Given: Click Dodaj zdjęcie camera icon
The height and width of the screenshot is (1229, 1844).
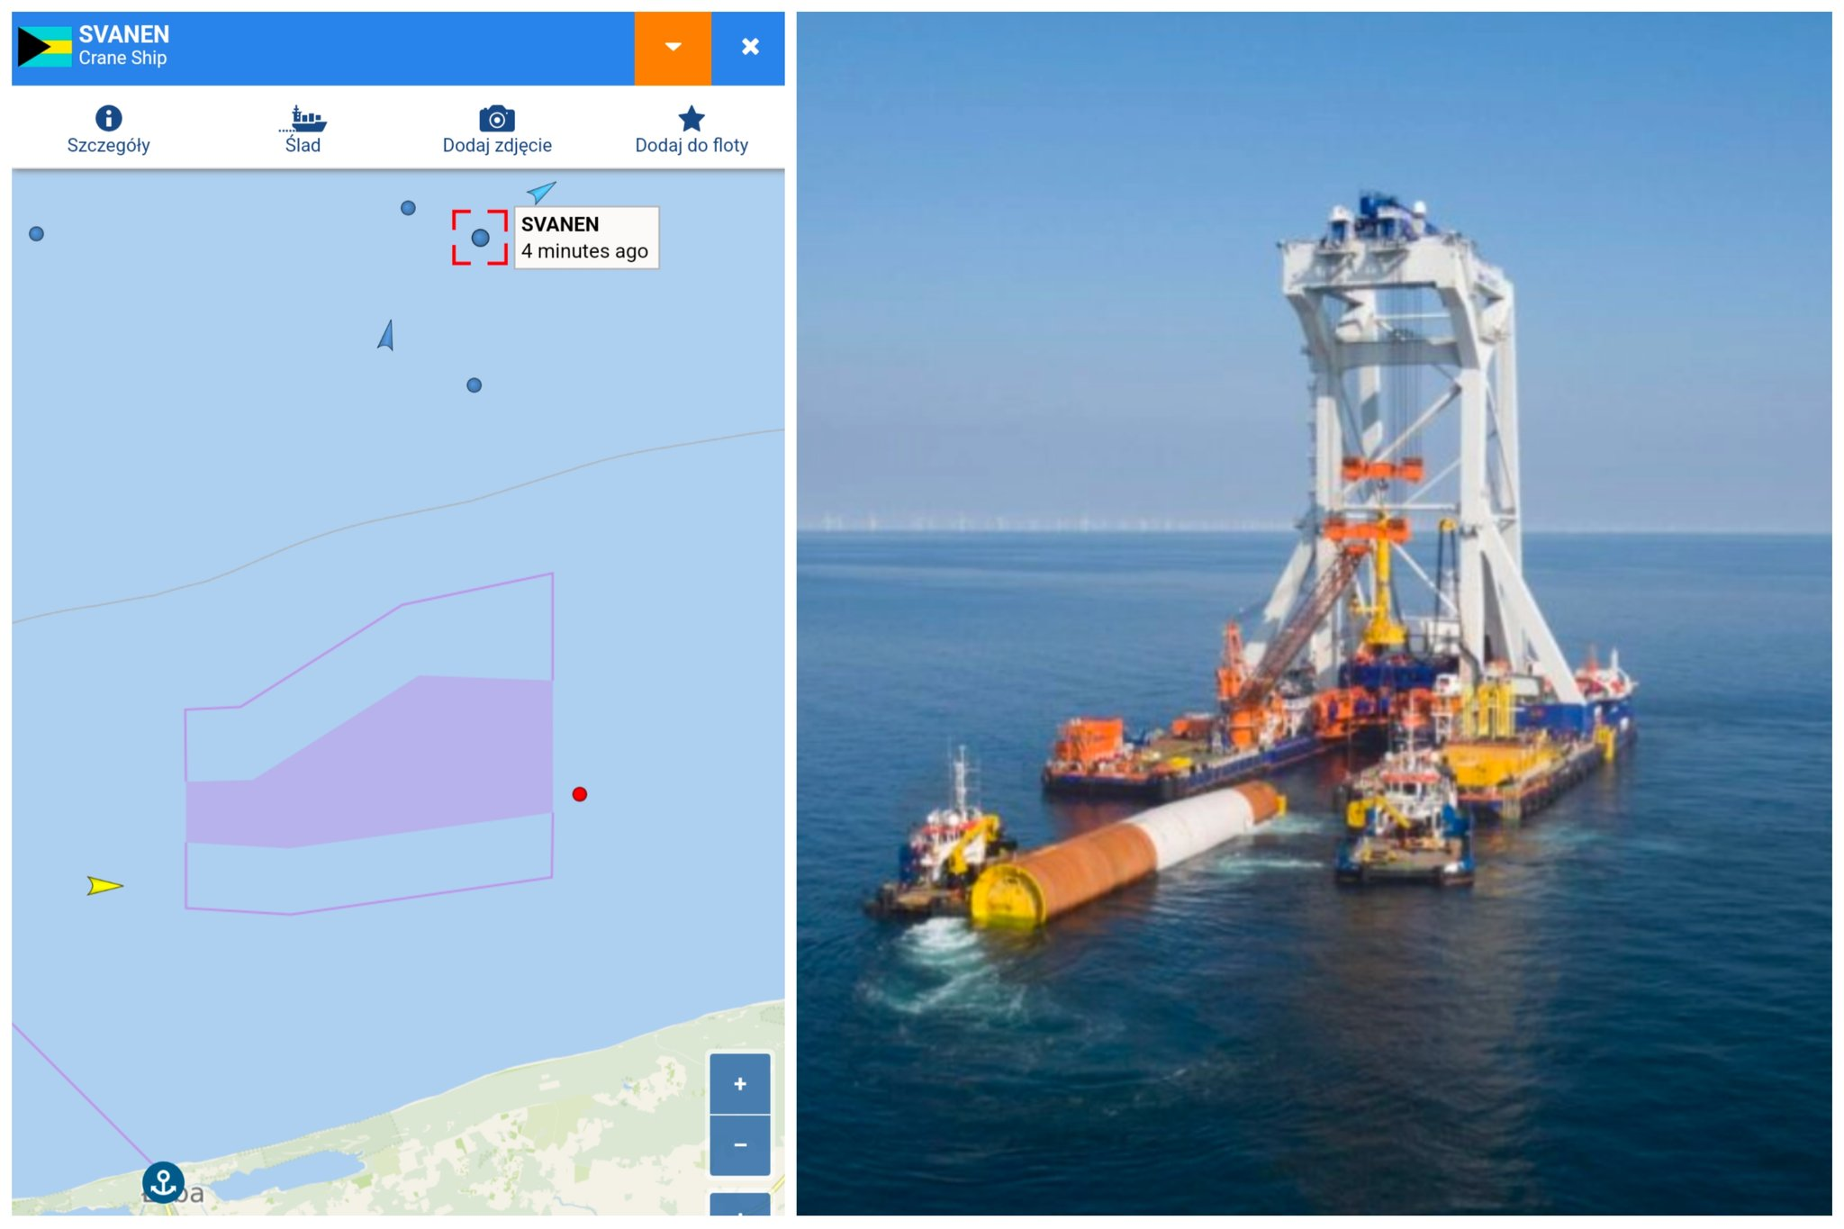Looking at the screenshot, I should pyautogui.click(x=497, y=119).
